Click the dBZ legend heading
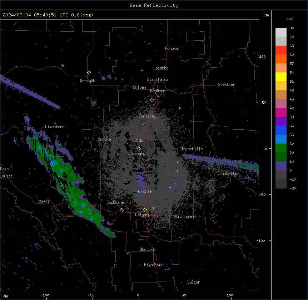 (x=289, y=19)
